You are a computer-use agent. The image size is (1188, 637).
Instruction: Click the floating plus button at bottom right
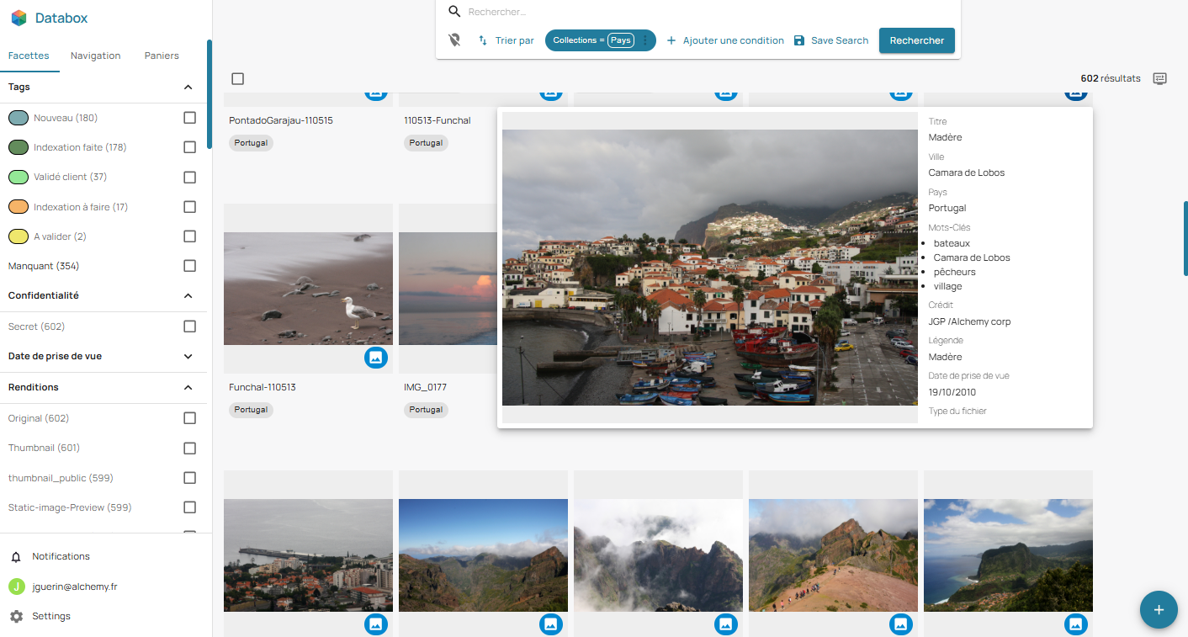pyautogui.click(x=1159, y=609)
